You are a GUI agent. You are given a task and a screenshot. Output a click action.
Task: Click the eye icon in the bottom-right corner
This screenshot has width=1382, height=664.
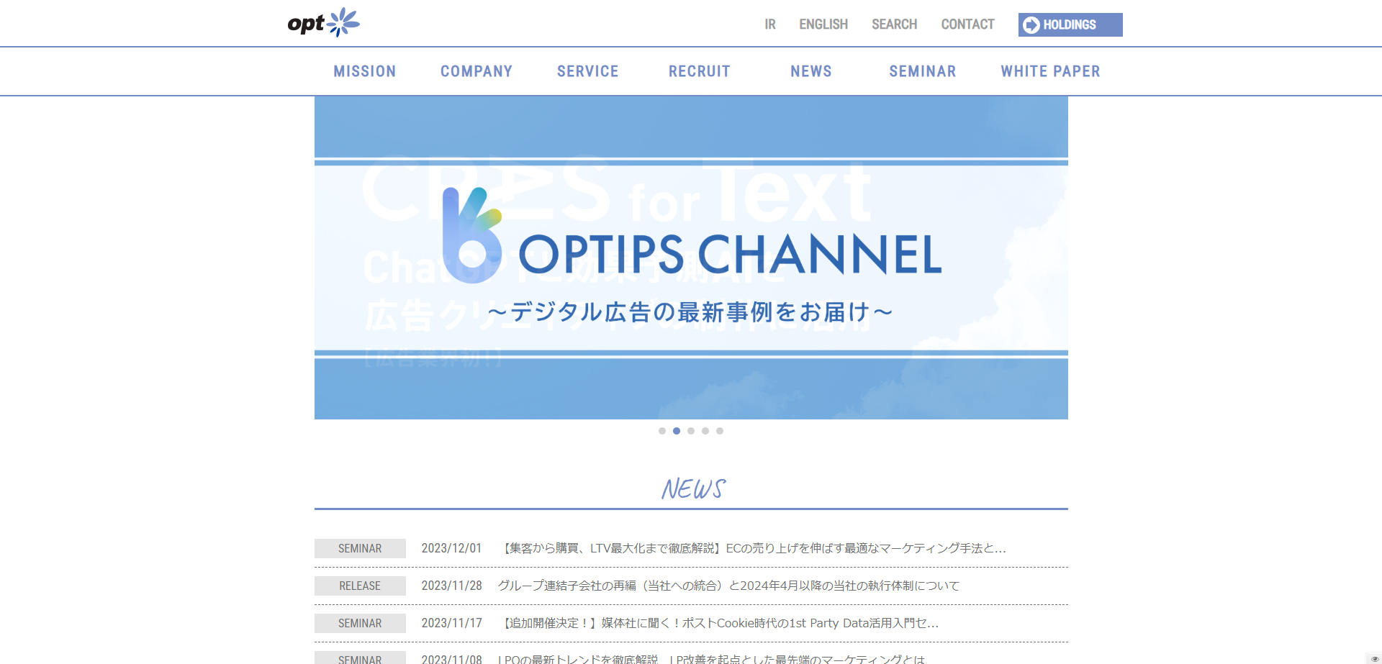coord(1374,658)
